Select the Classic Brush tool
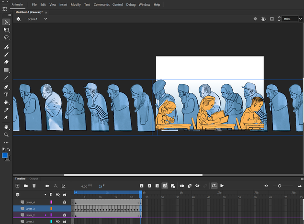The height and width of the screenshot is (224, 304). coord(6,55)
